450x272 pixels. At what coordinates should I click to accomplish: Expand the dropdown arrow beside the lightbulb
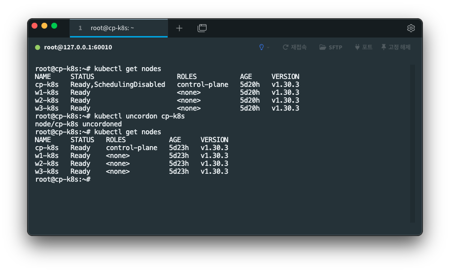coord(268,47)
